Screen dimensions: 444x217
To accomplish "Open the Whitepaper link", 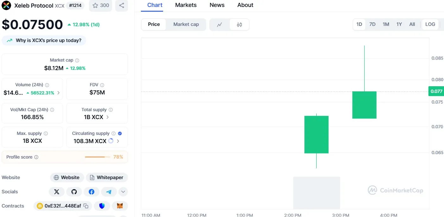I will pyautogui.click(x=107, y=178).
